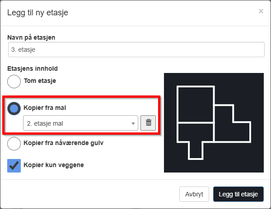Focus the floor name input field
Screen dimensions: 271x209
click(135, 50)
